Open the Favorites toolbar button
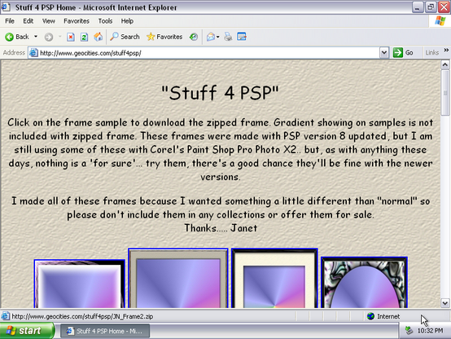 coord(164,37)
